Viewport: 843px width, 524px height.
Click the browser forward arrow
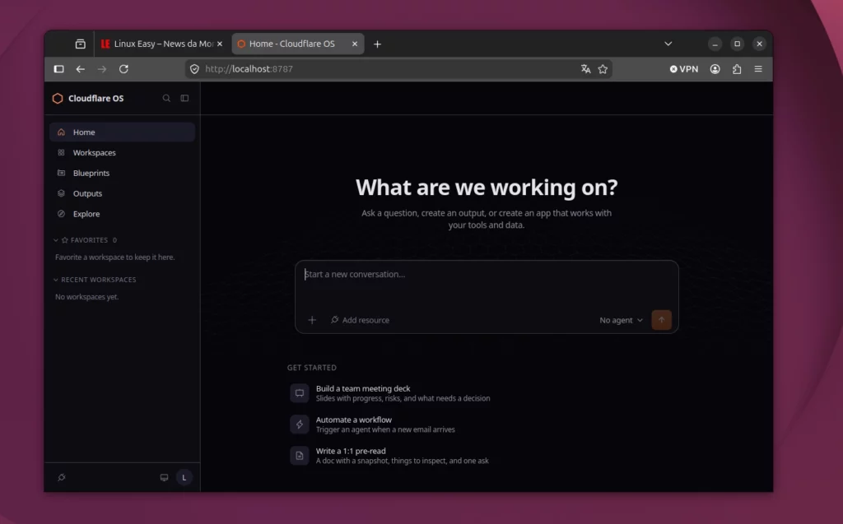click(101, 69)
